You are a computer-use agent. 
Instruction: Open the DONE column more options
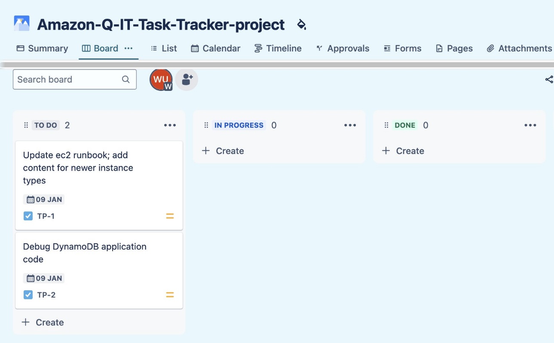pyautogui.click(x=530, y=125)
